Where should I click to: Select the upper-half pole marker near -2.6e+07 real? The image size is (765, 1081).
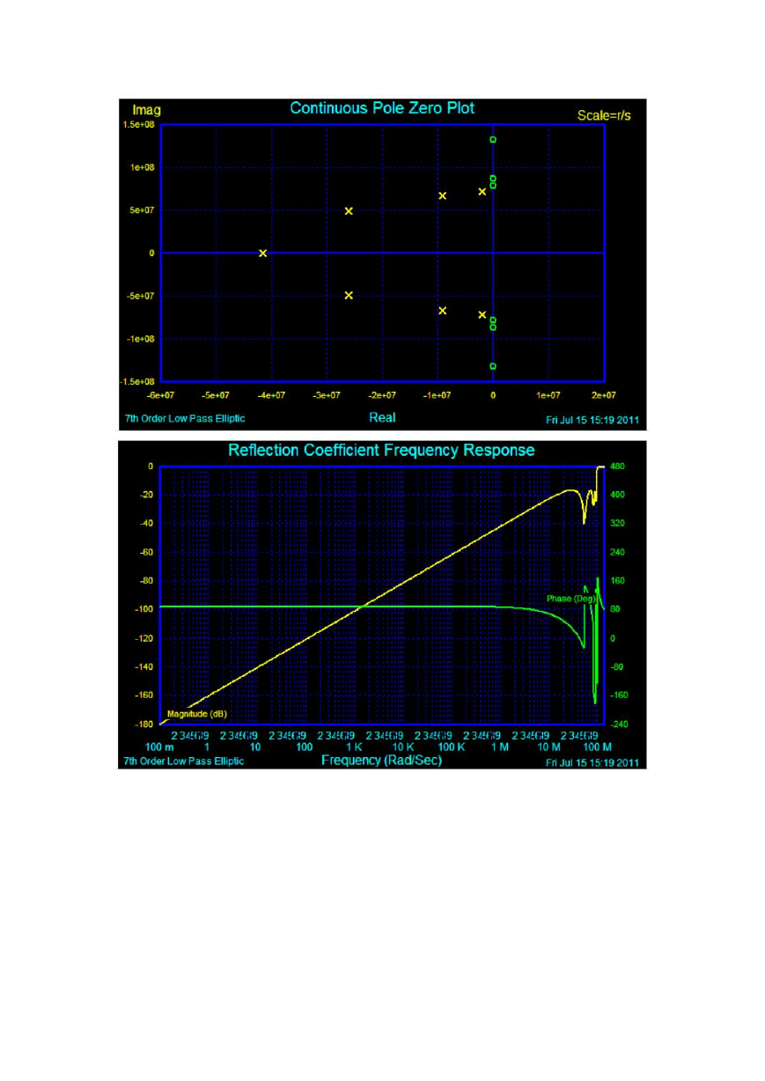coord(349,210)
